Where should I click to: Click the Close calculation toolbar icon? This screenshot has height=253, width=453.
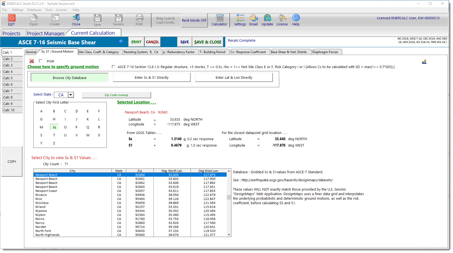click(x=76, y=18)
